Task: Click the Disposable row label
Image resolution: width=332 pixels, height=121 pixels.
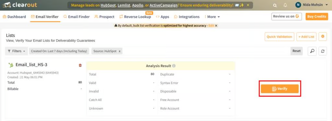Action: coord(168,91)
